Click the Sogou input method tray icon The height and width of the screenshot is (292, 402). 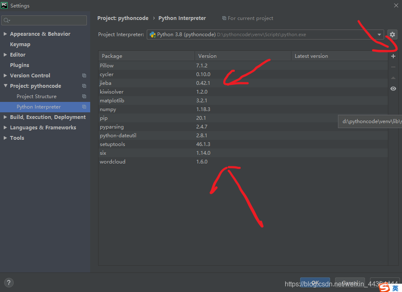pyautogui.click(x=384, y=288)
